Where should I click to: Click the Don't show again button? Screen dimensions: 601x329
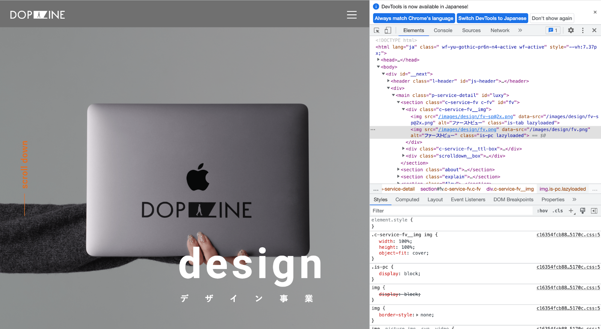(x=552, y=18)
